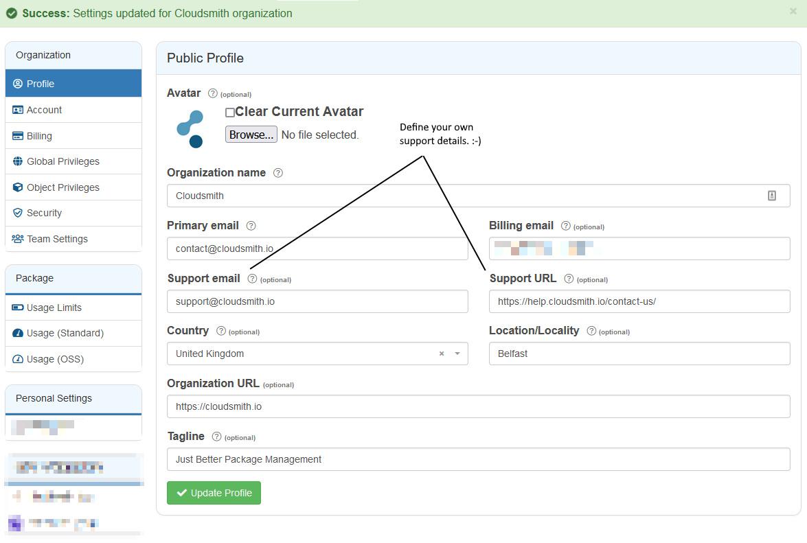This screenshot has height=543, width=807.
Task: Open the Profile settings page
Action: (73, 83)
